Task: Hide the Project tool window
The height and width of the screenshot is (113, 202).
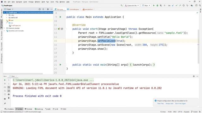Action: [x=51, y=9]
